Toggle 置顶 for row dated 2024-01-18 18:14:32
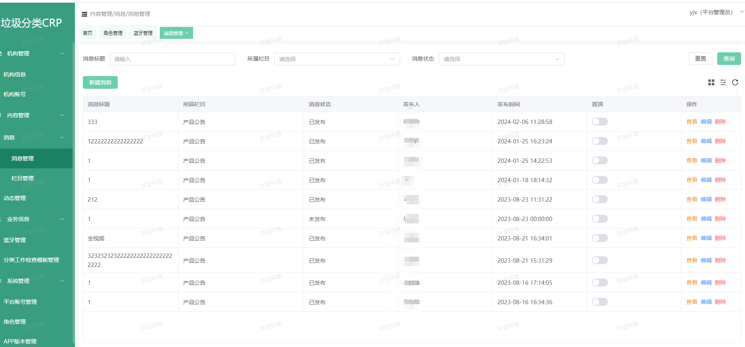 pos(599,180)
